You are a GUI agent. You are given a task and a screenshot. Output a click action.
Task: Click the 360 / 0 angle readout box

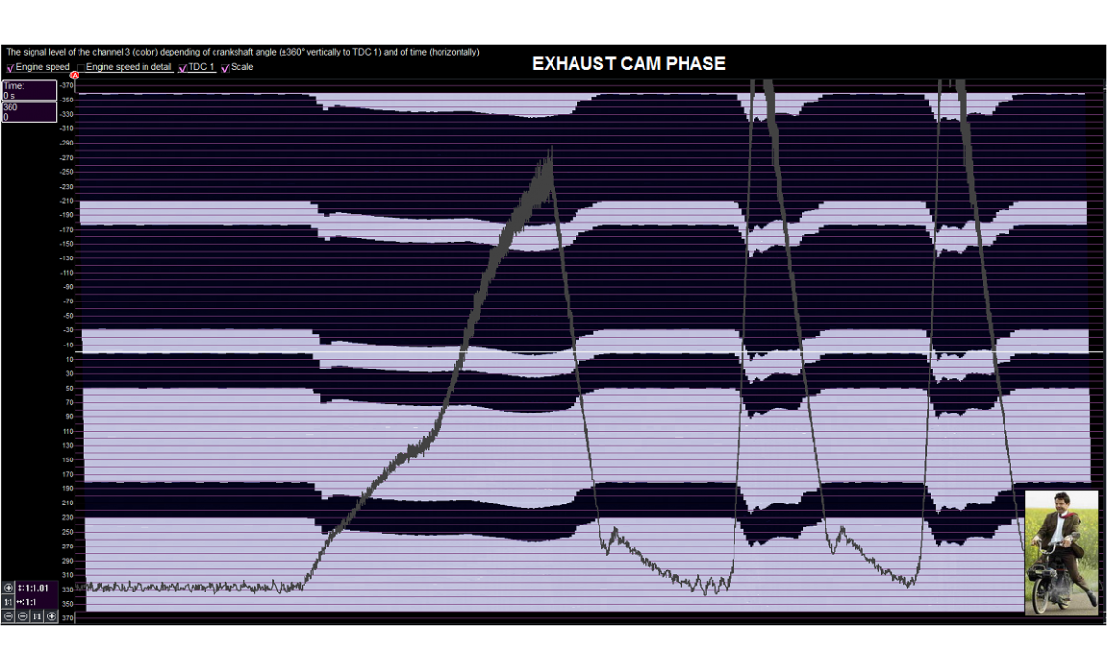[x=29, y=112]
